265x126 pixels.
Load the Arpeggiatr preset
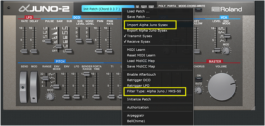[x=135, y=115]
